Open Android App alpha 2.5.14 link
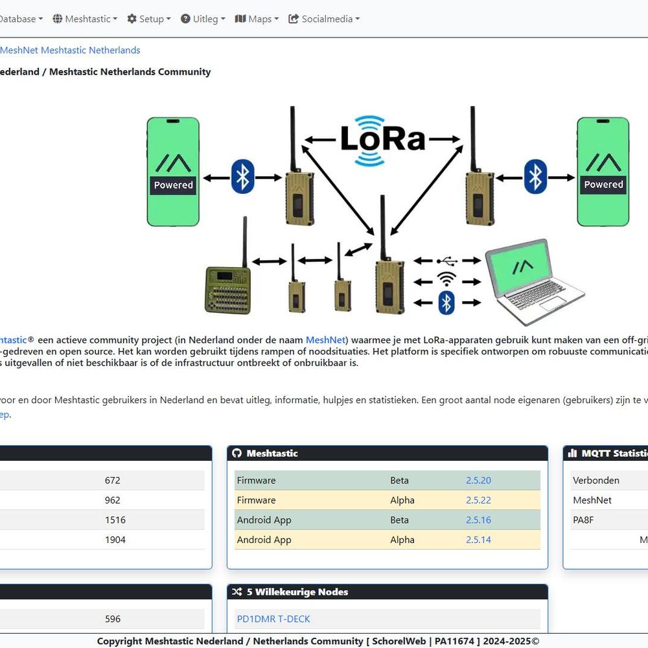This screenshot has width=648, height=648. point(479,540)
